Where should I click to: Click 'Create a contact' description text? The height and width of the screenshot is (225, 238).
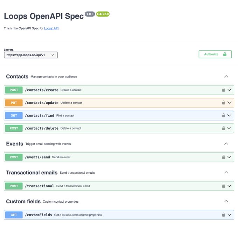71,90
